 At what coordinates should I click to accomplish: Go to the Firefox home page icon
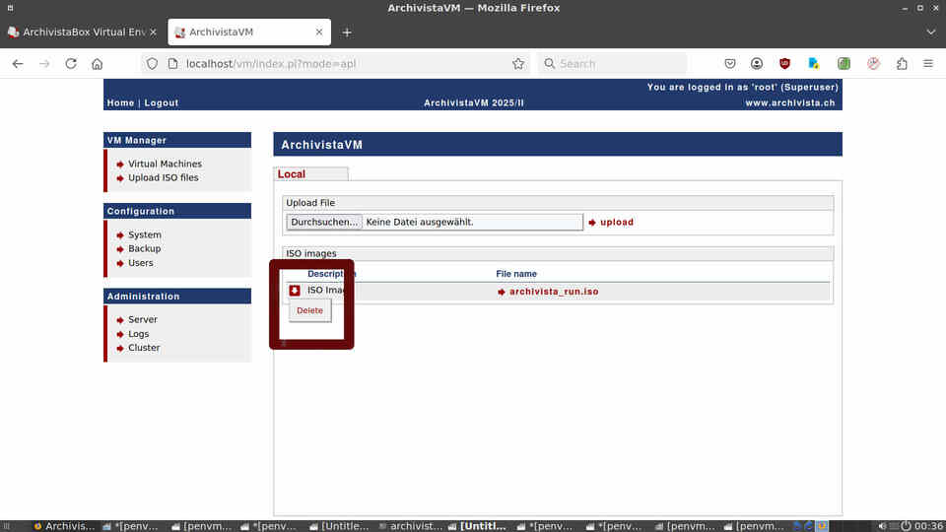coord(98,63)
